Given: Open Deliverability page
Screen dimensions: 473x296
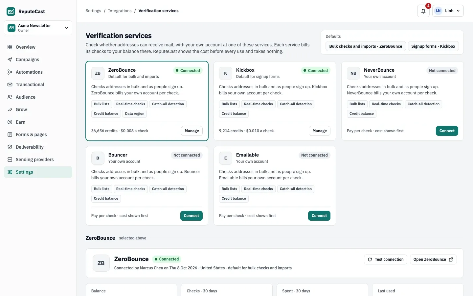Looking at the screenshot, I should [38, 147].
